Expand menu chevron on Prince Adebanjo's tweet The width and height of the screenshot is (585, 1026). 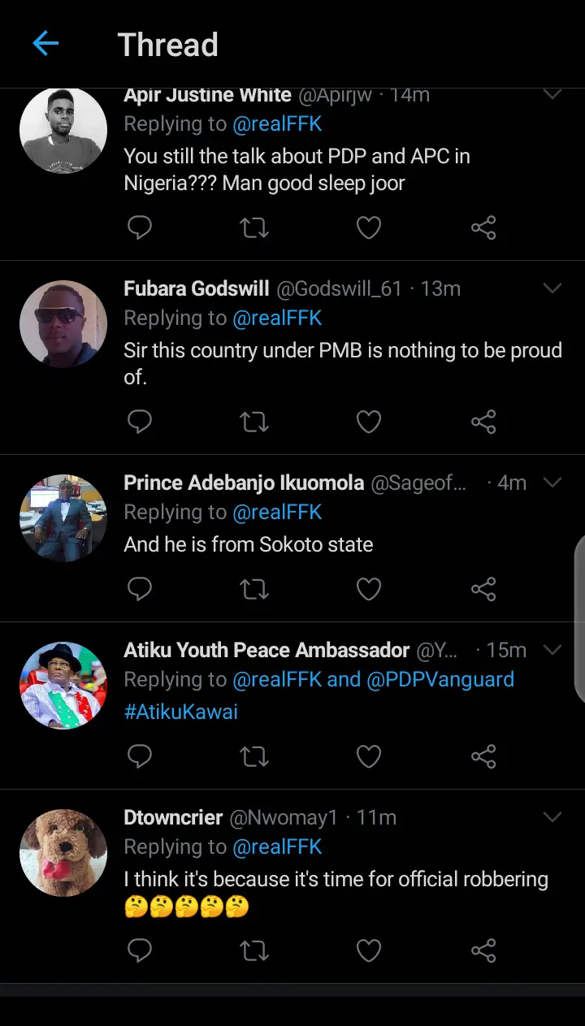552,483
